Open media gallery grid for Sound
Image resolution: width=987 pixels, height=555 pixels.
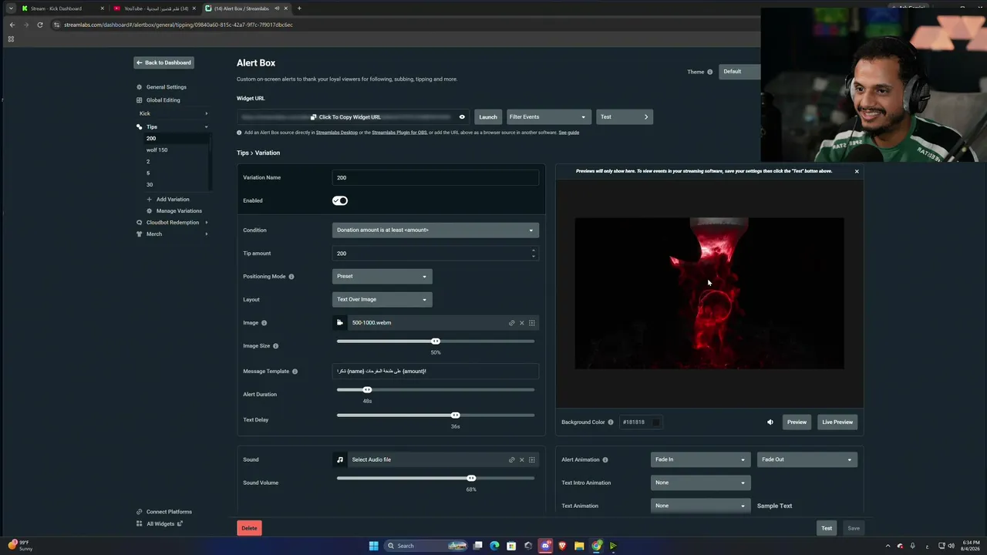click(531, 460)
